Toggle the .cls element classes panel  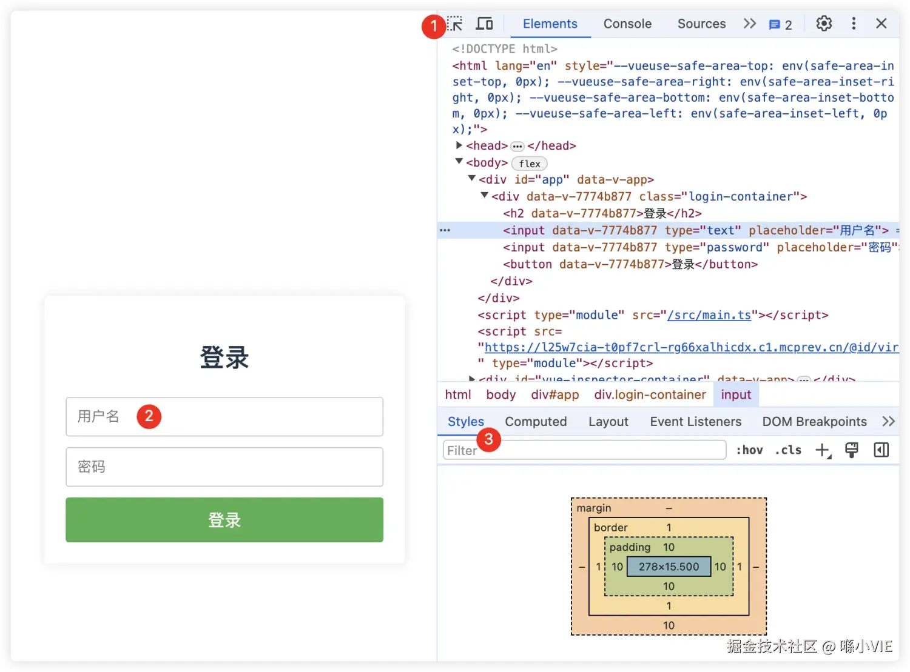point(788,450)
